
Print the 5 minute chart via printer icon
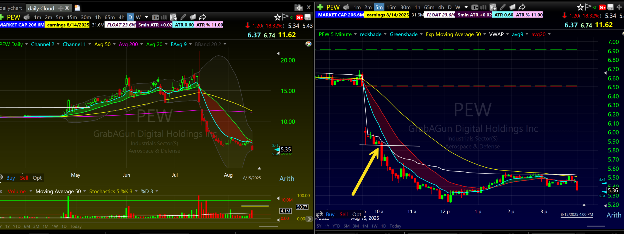tap(346, 7)
